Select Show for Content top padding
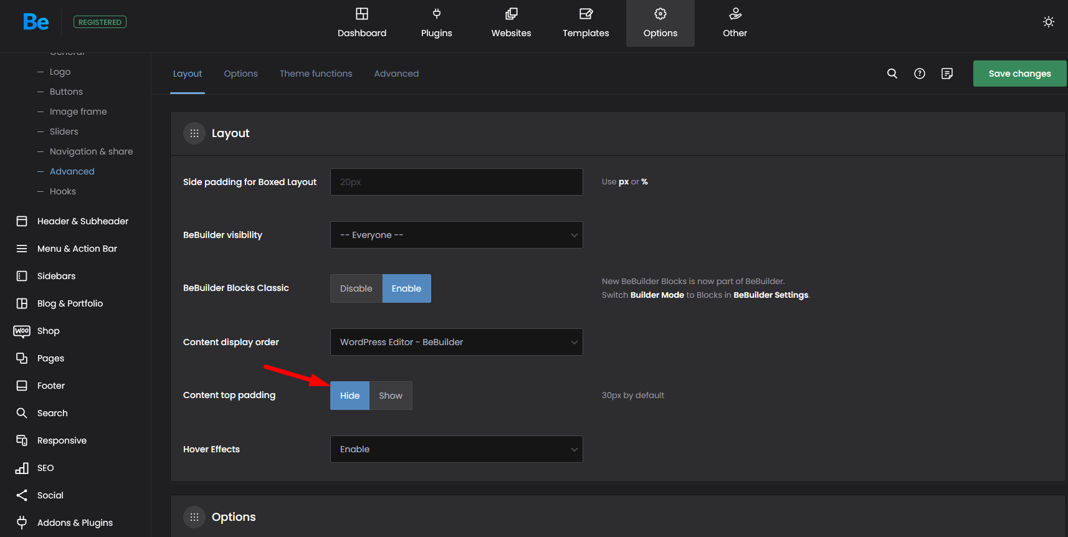 [x=391, y=396]
